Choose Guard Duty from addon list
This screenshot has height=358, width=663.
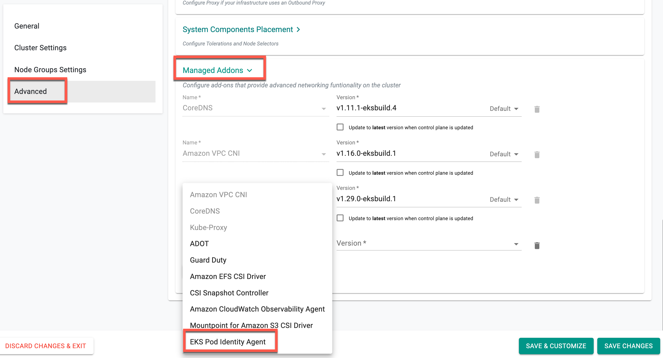pyautogui.click(x=257, y=260)
